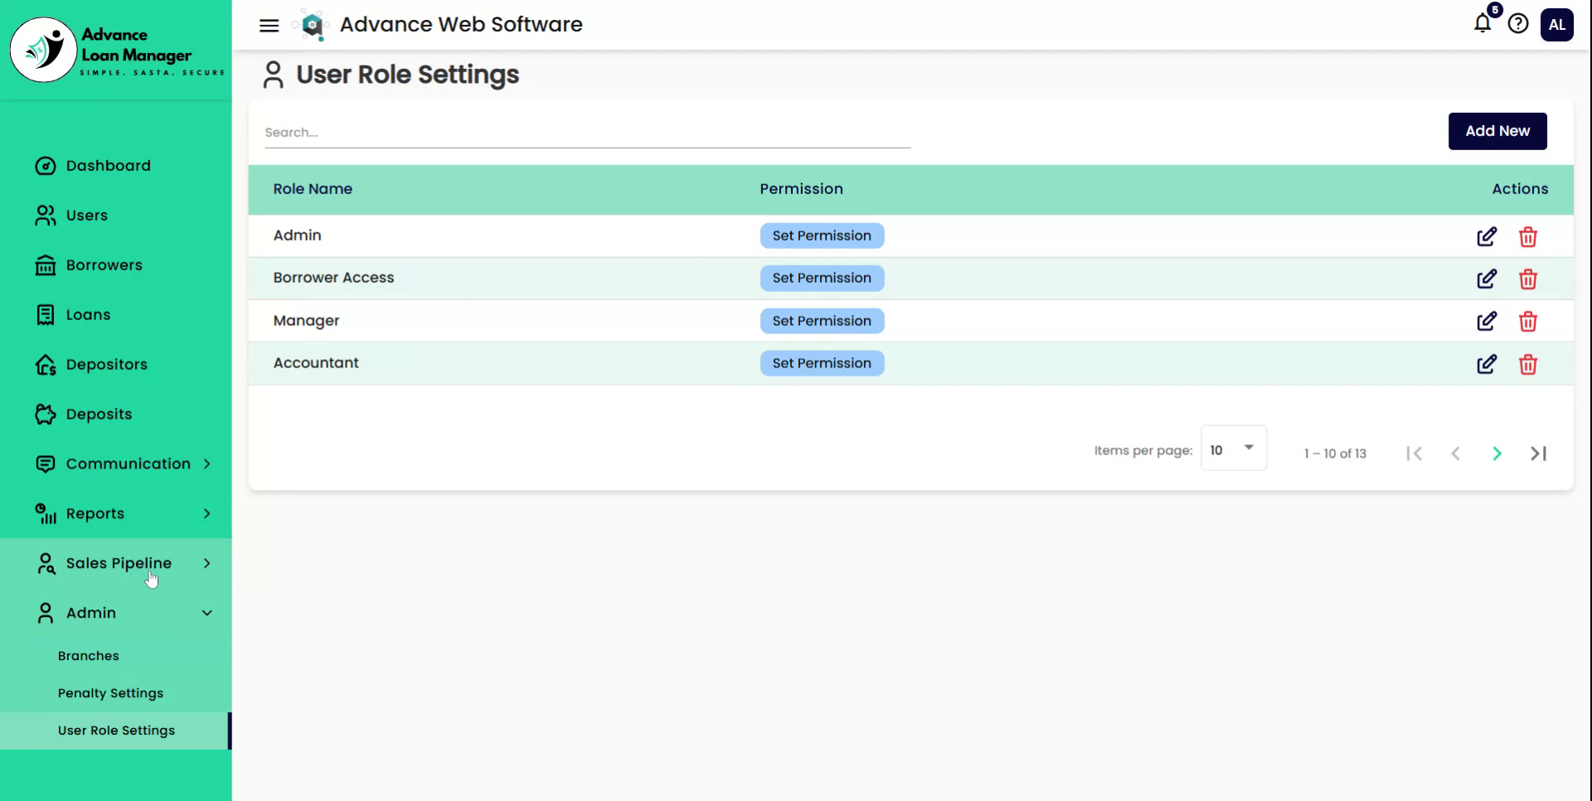This screenshot has width=1592, height=801.
Task: Delete the Accountant role with trash icon
Action: pyautogui.click(x=1529, y=364)
